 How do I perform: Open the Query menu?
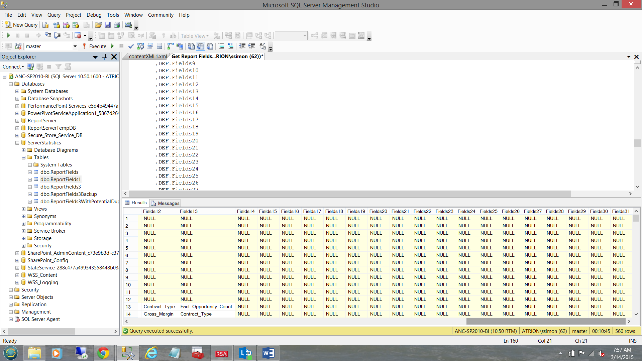53,15
